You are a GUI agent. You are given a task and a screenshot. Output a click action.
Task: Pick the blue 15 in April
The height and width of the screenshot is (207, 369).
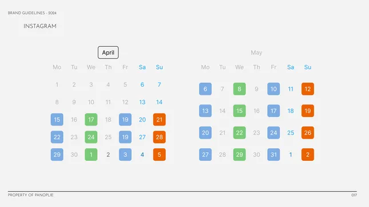(57, 119)
